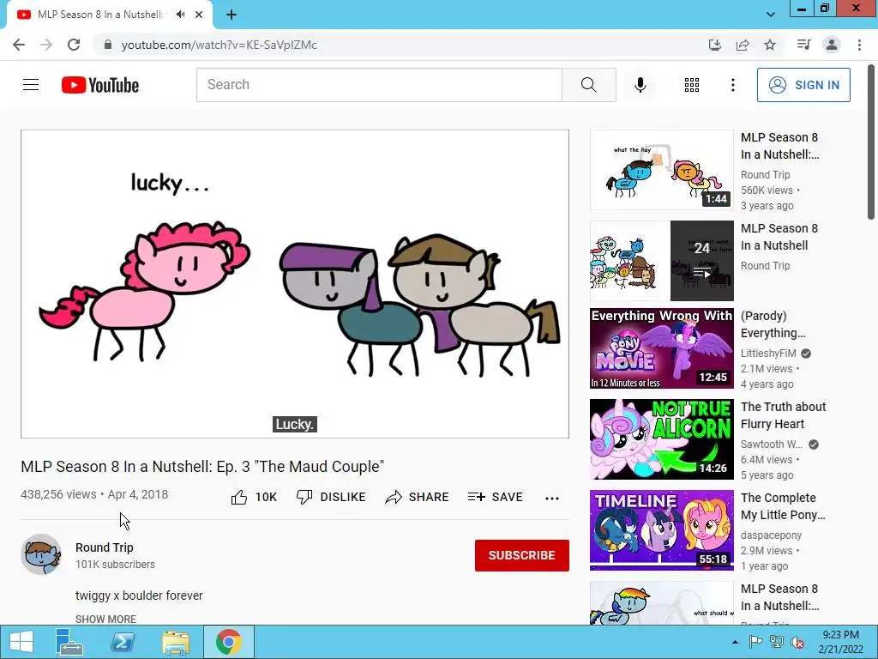Click the address bar URL
The image size is (878, 659).
pyautogui.click(x=219, y=45)
